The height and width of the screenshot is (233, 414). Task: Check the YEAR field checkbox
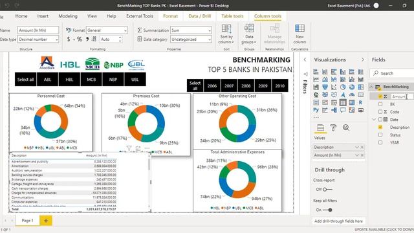click(x=380, y=142)
